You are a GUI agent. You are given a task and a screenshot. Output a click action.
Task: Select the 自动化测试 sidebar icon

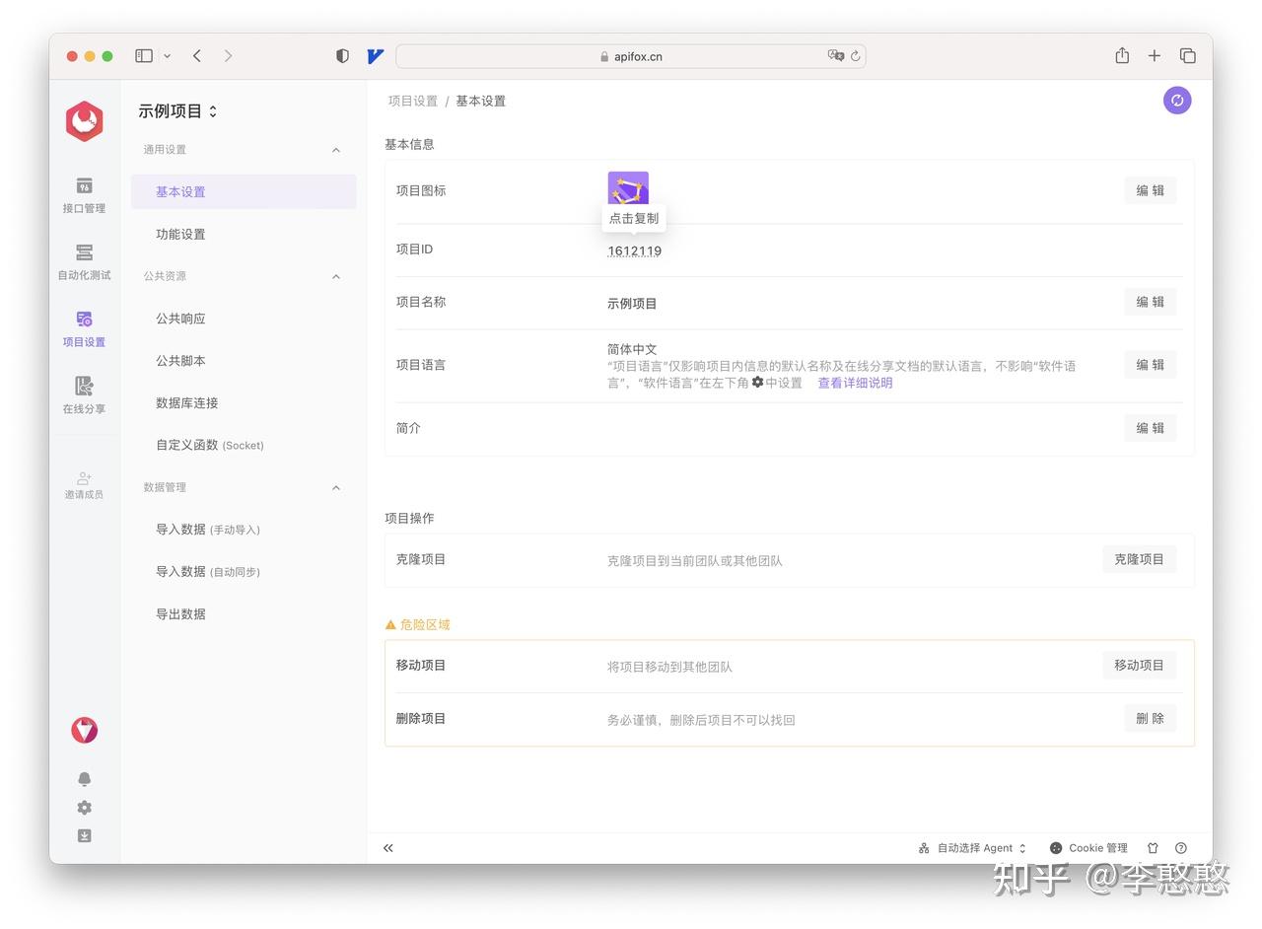point(84,262)
